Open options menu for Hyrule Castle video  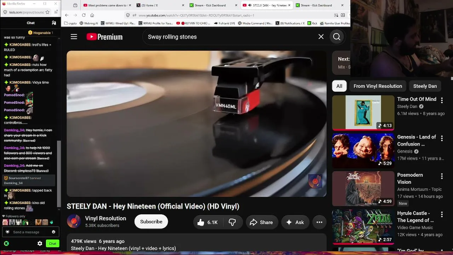tap(442, 215)
